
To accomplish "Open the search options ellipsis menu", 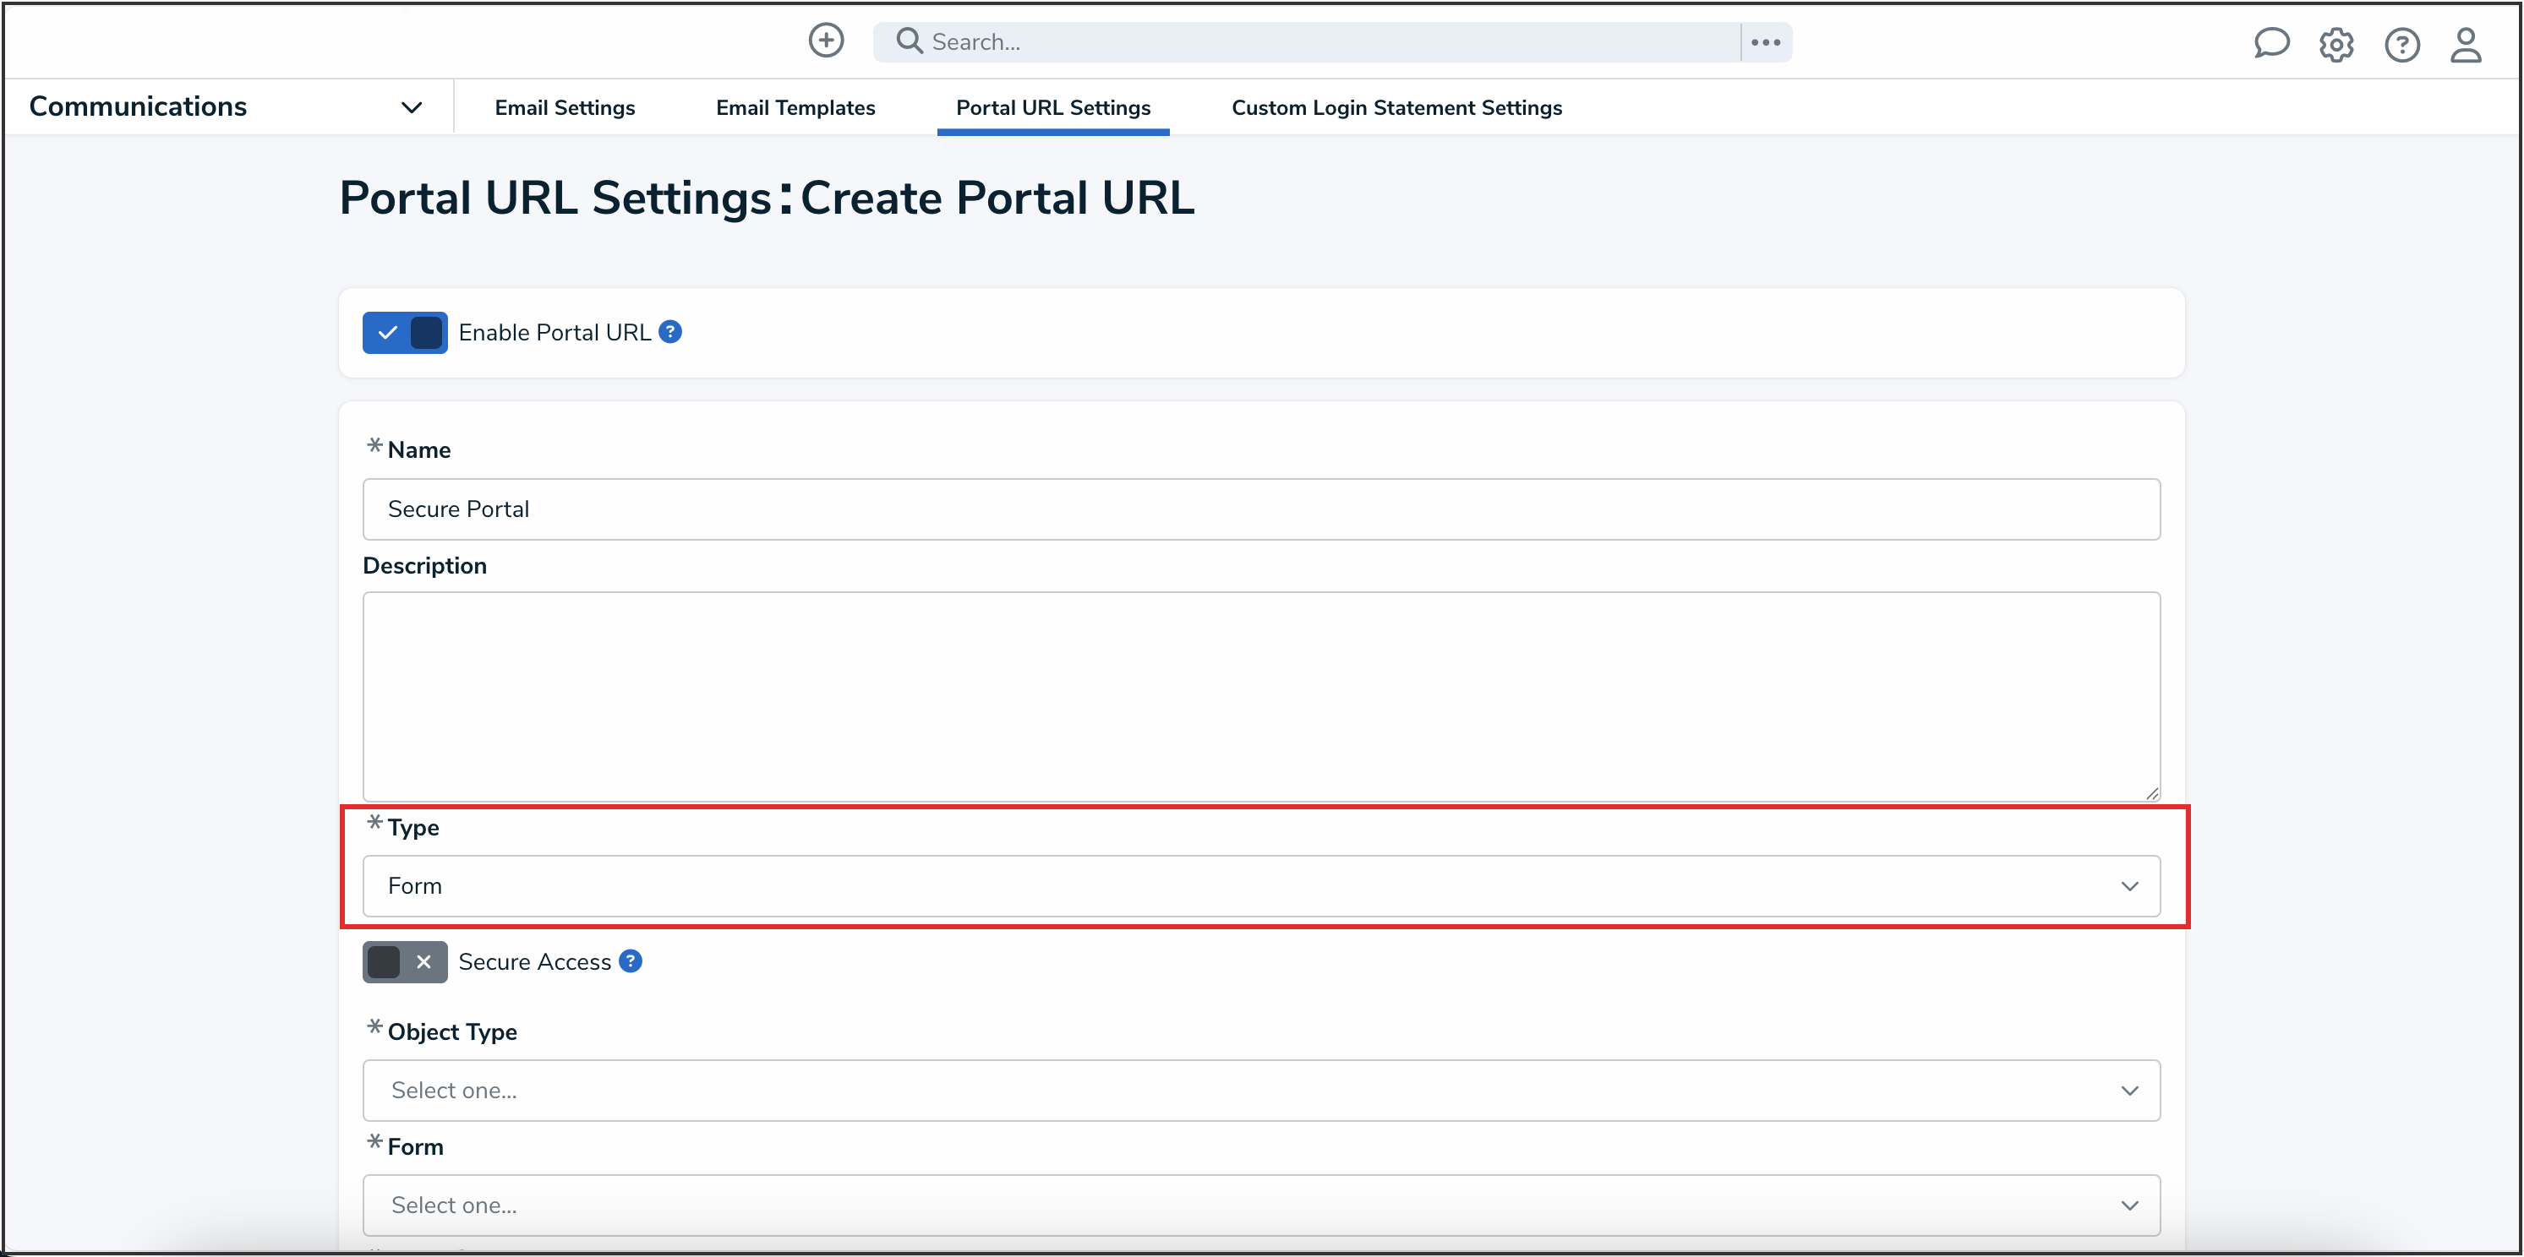I will 1766,42.
